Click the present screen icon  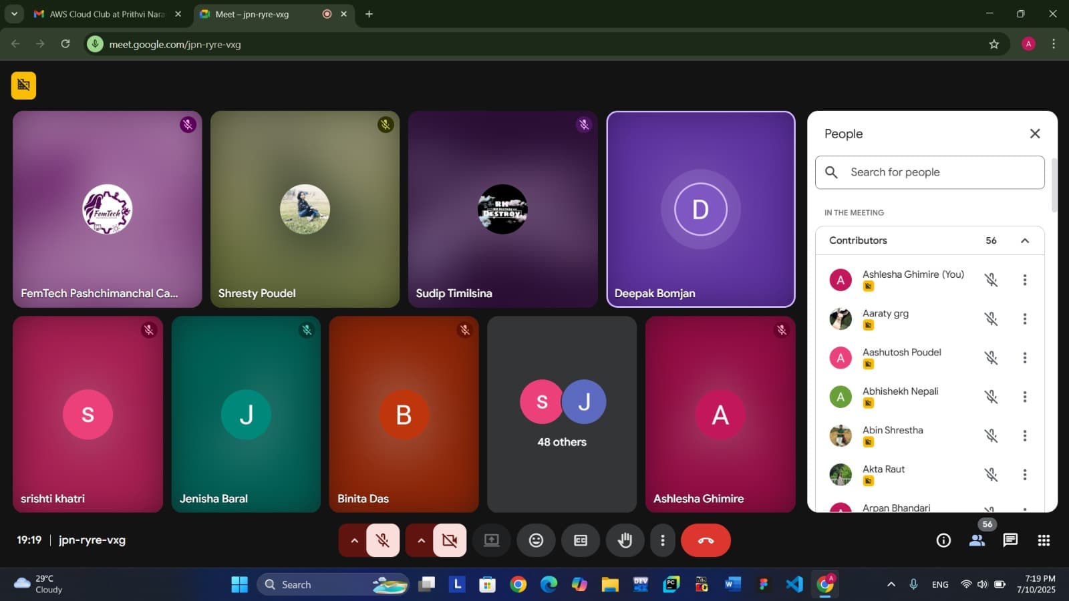coord(492,540)
